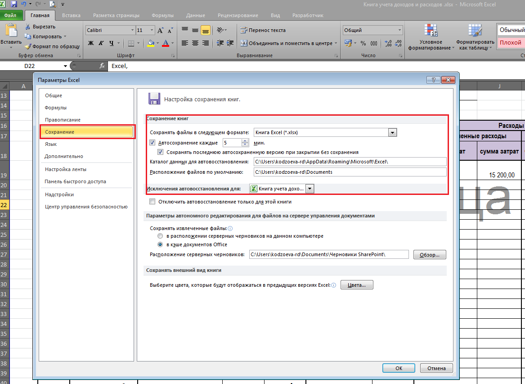Open the Файл tab

coord(11,15)
